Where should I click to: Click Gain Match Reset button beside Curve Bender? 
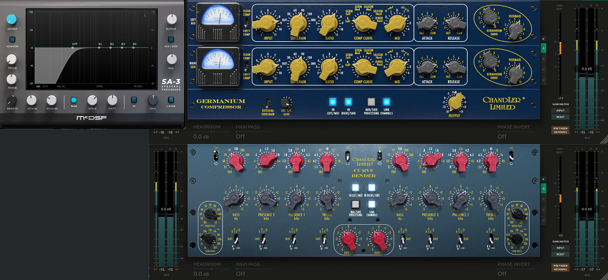click(x=561, y=254)
